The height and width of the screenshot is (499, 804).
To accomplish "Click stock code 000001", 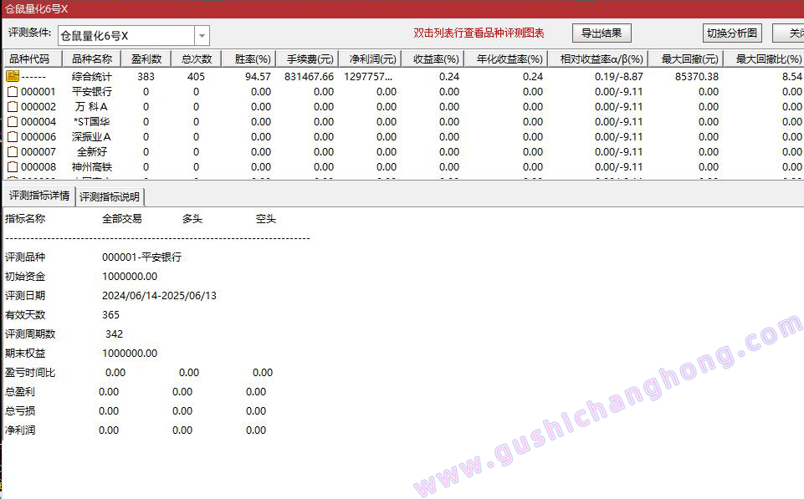I will point(38,92).
